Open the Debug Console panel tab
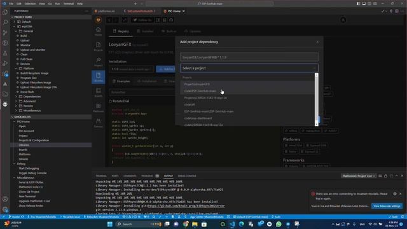407x229 pixels. [x=187, y=176]
